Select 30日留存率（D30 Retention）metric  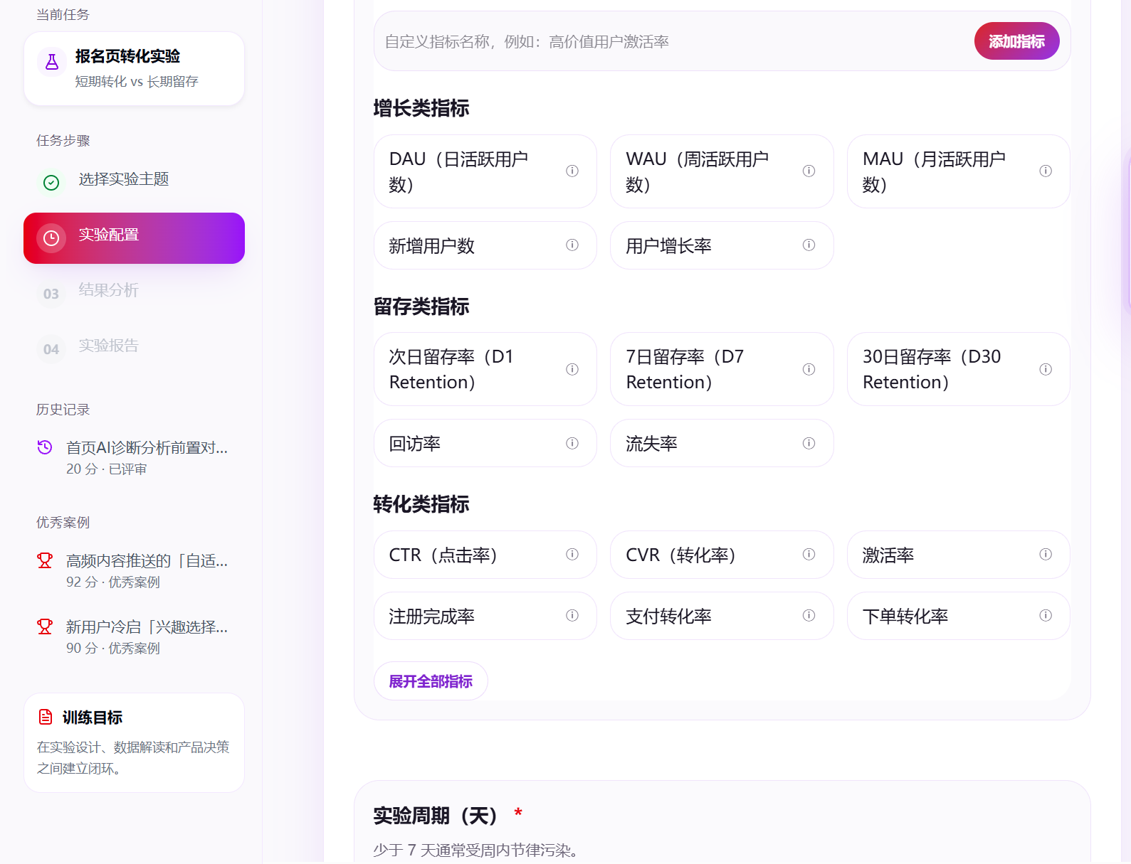[x=959, y=369]
